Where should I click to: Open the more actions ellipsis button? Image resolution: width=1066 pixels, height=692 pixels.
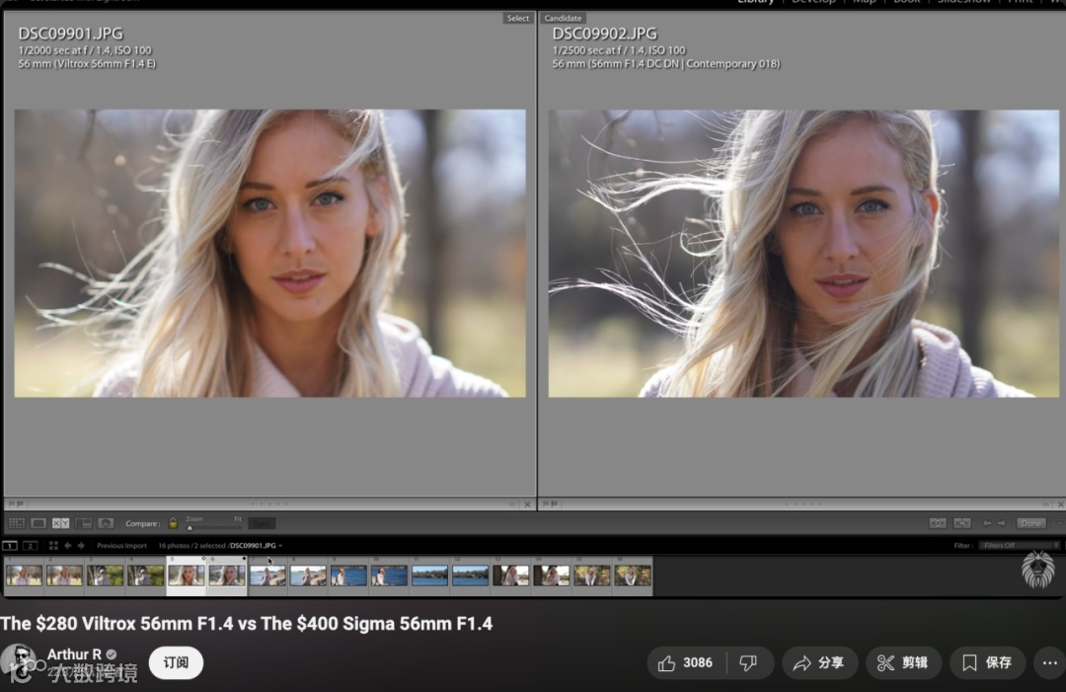1049,662
